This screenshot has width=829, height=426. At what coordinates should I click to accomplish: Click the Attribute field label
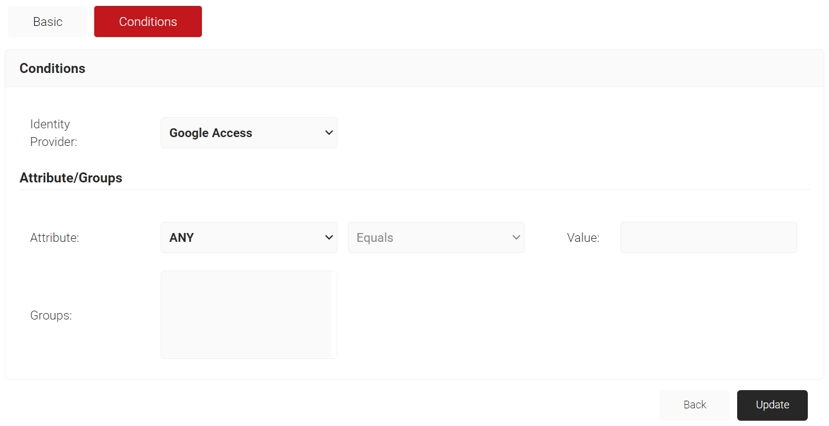54,238
